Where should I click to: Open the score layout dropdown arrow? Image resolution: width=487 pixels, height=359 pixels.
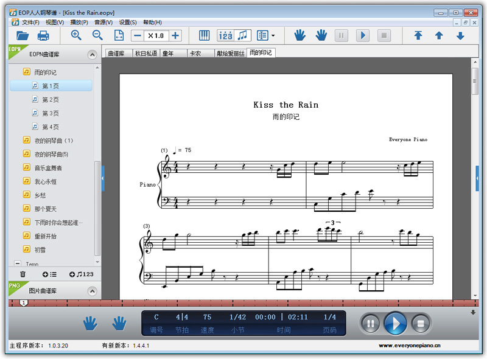[x=273, y=36]
